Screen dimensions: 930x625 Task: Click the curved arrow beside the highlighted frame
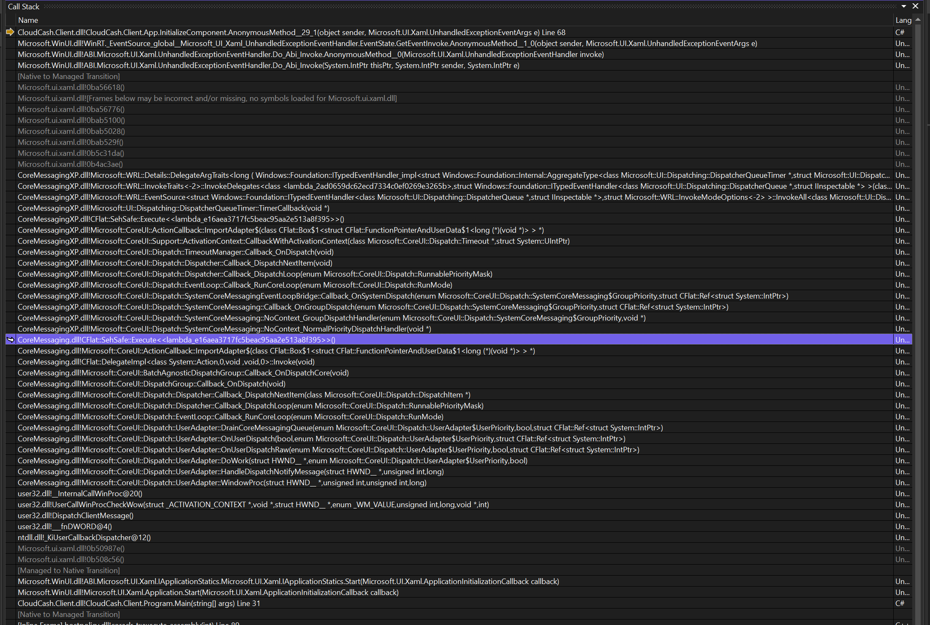11,340
